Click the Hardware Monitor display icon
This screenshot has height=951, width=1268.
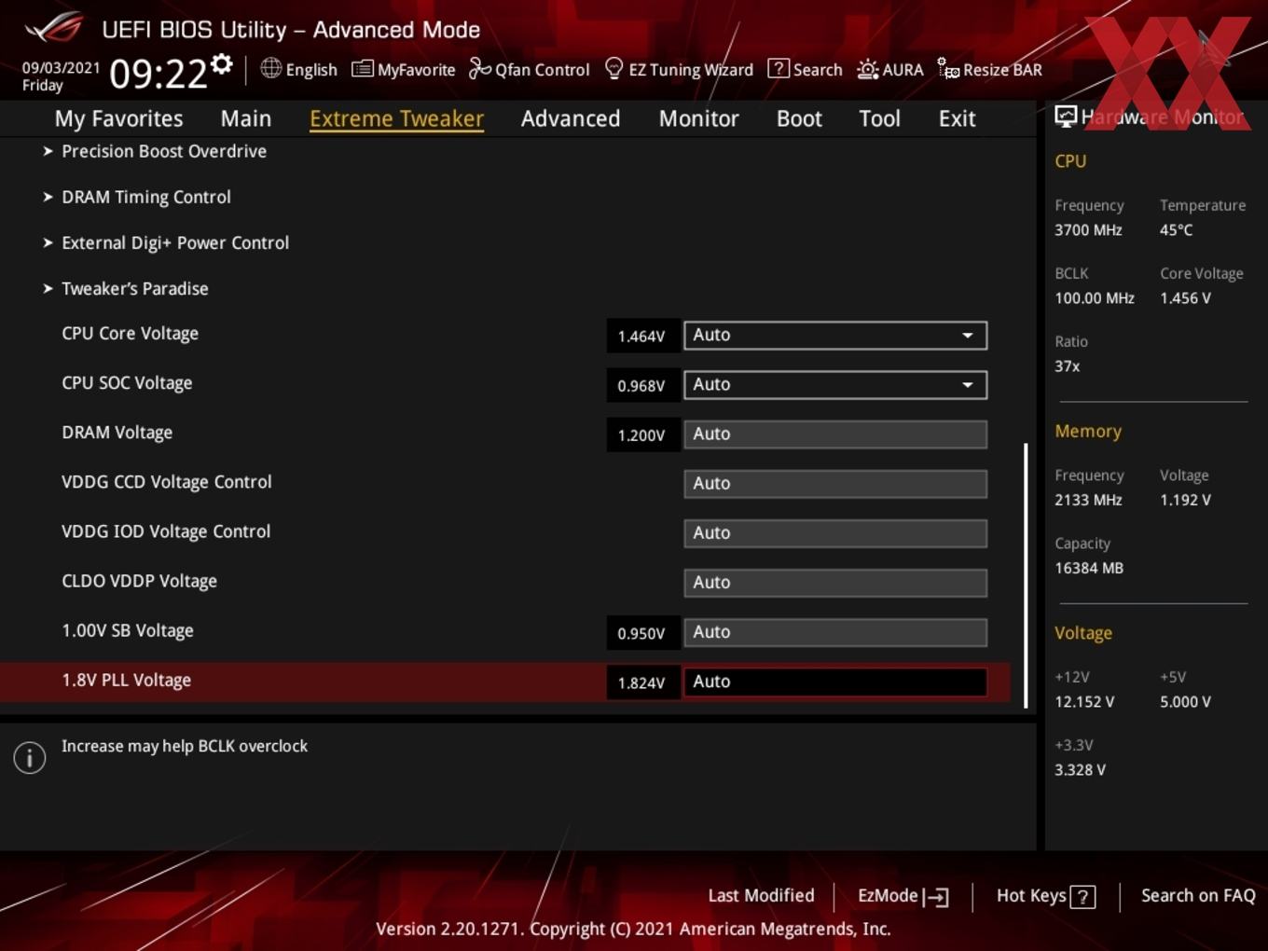point(1066,116)
